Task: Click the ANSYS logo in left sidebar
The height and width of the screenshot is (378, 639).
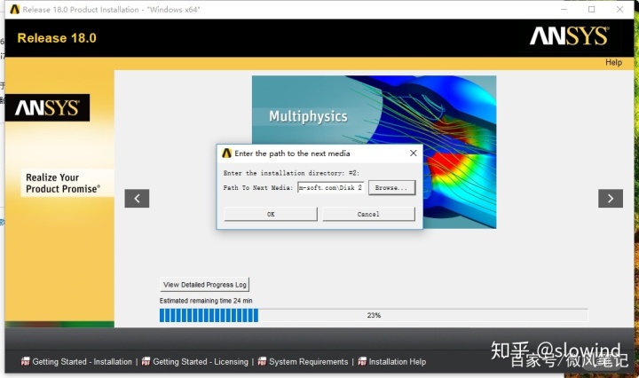Action: click(47, 108)
